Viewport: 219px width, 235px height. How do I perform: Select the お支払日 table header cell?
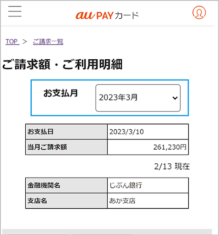[66, 132]
